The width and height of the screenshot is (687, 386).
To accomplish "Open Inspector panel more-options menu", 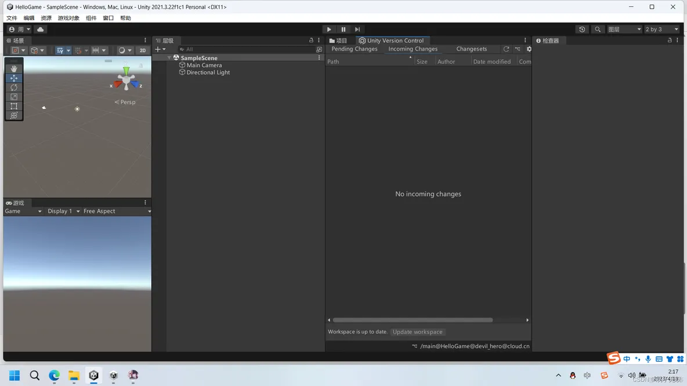I will (677, 40).
